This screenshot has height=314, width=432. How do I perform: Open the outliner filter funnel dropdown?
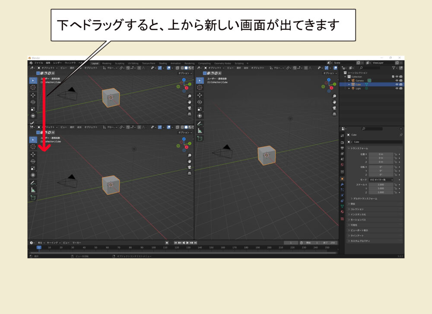[394, 68]
